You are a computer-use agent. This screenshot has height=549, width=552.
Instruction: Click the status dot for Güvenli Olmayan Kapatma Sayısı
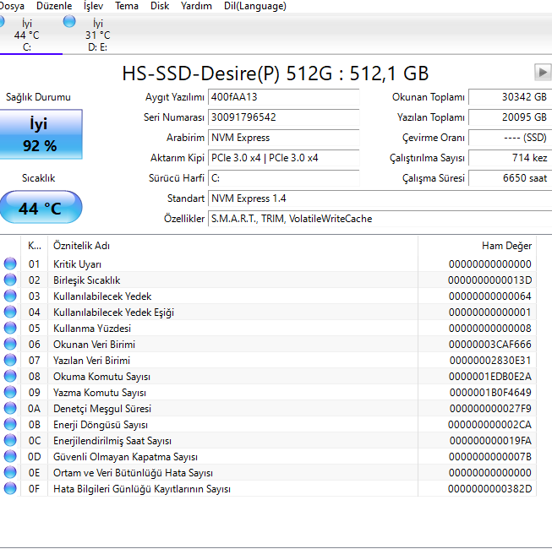tap(10, 456)
